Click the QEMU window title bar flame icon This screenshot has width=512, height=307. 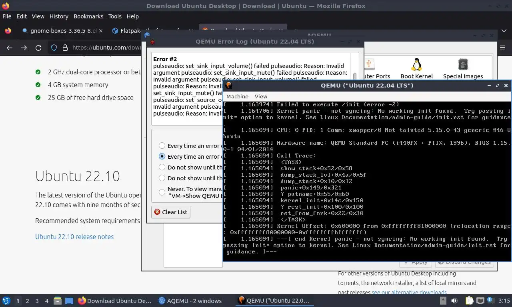click(229, 86)
